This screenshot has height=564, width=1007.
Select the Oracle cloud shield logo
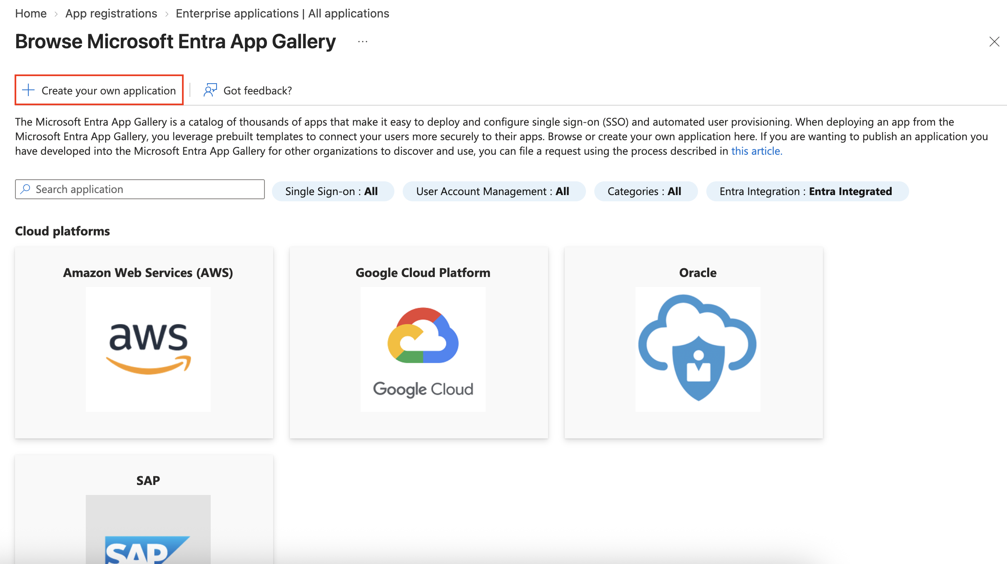(x=698, y=349)
